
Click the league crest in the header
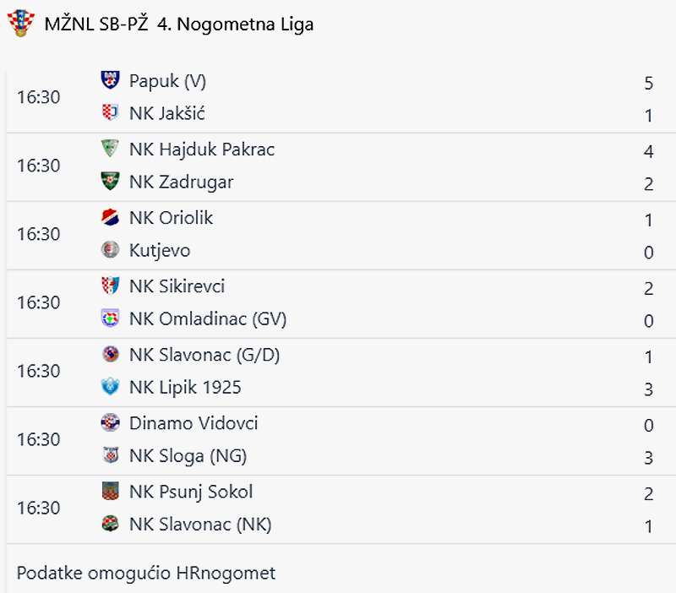(x=20, y=24)
